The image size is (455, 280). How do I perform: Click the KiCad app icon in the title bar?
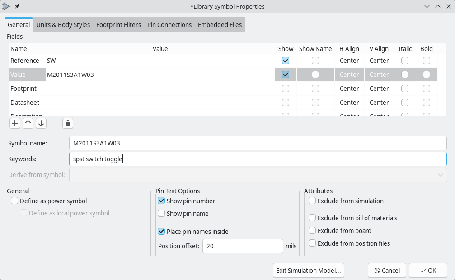[6, 6]
